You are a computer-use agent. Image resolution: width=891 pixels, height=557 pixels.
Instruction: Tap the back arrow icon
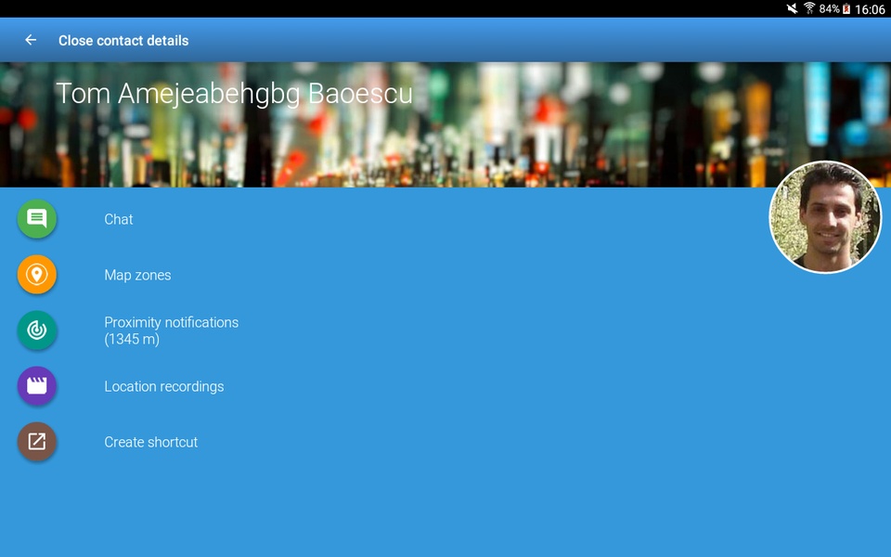tap(31, 40)
